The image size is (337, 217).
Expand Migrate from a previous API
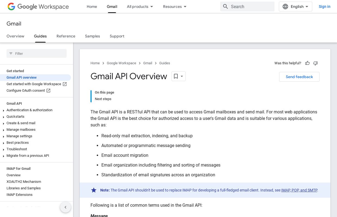[4, 156]
